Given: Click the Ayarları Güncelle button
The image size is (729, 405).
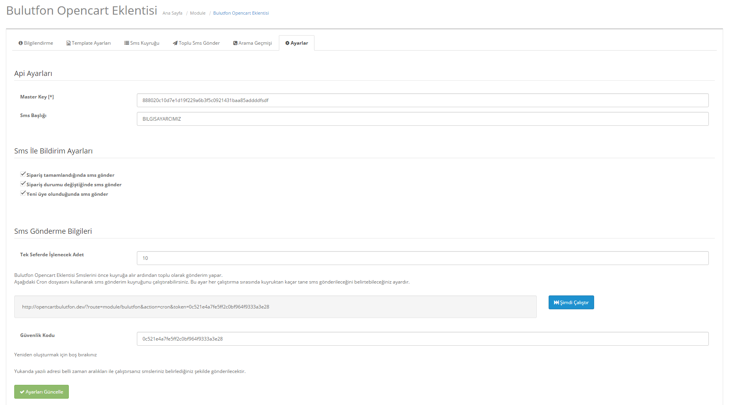Looking at the screenshot, I should 42,392.
